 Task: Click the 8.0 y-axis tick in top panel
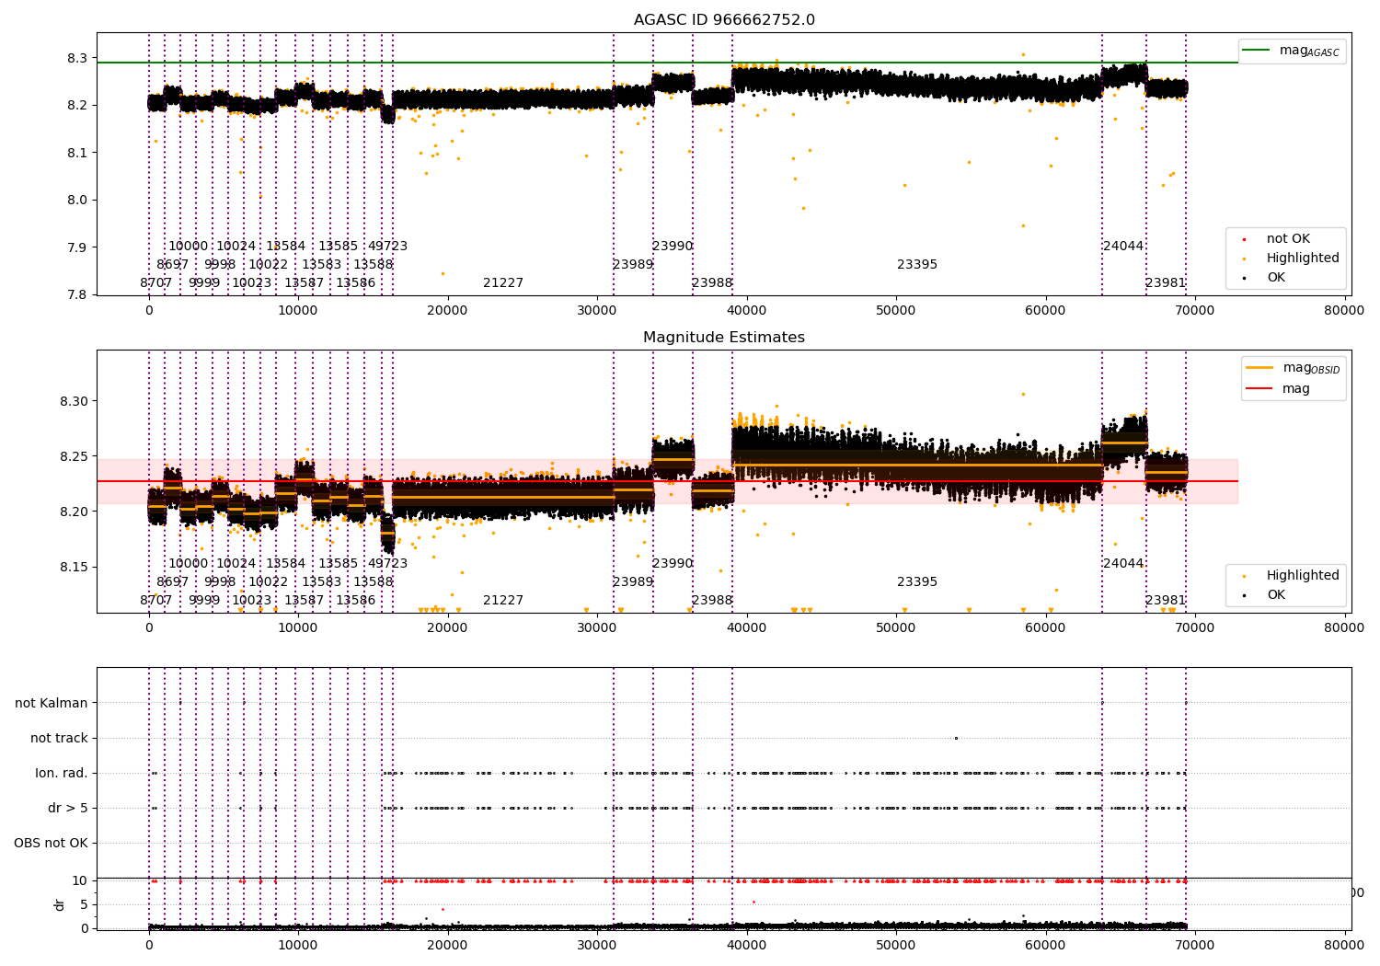click(x=77, y=200)
